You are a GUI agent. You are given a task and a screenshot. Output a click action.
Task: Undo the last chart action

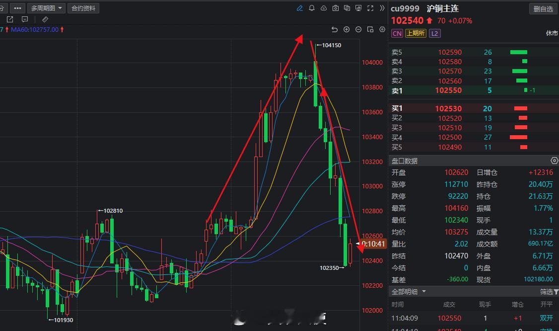(335, 29)
